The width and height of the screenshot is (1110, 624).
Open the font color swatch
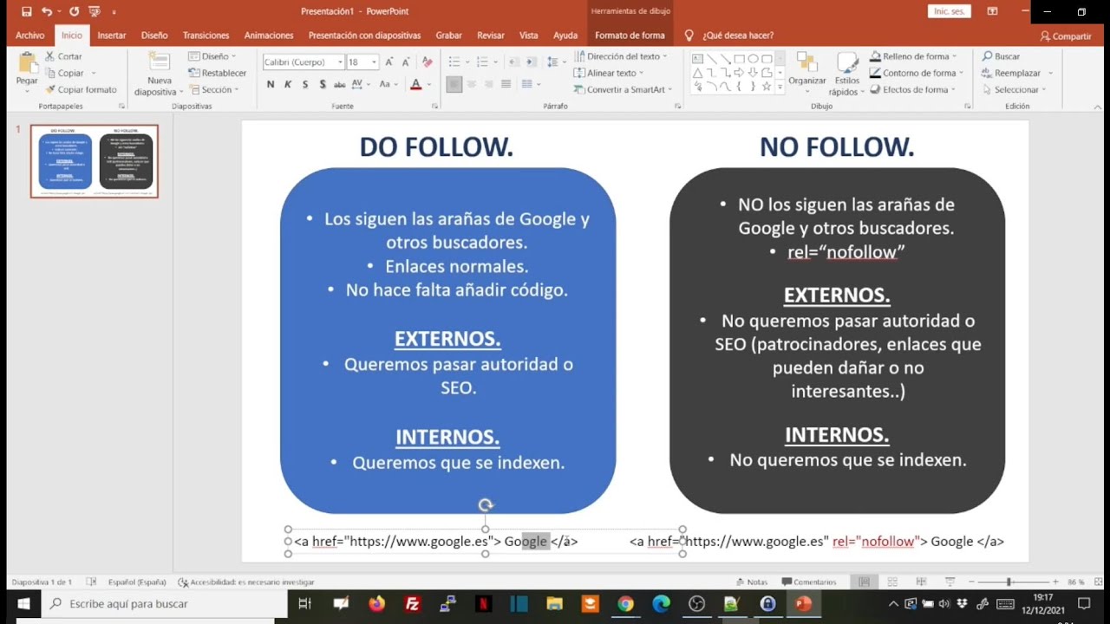point(416,84)
